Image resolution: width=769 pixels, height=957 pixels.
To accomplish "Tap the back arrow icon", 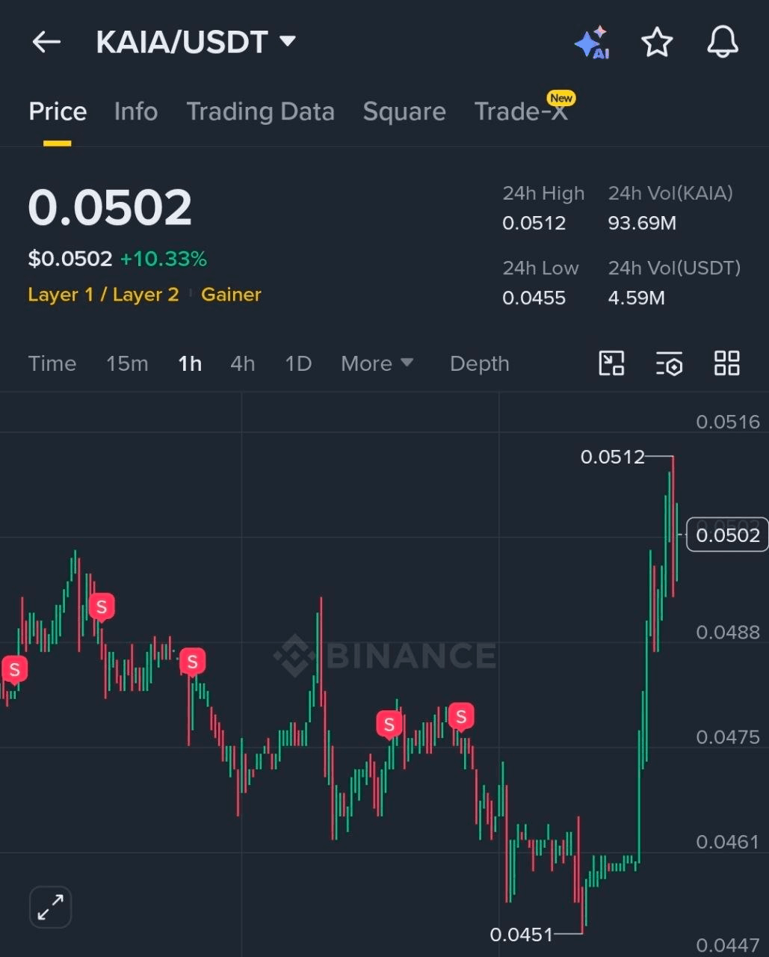I will [46, 42].
